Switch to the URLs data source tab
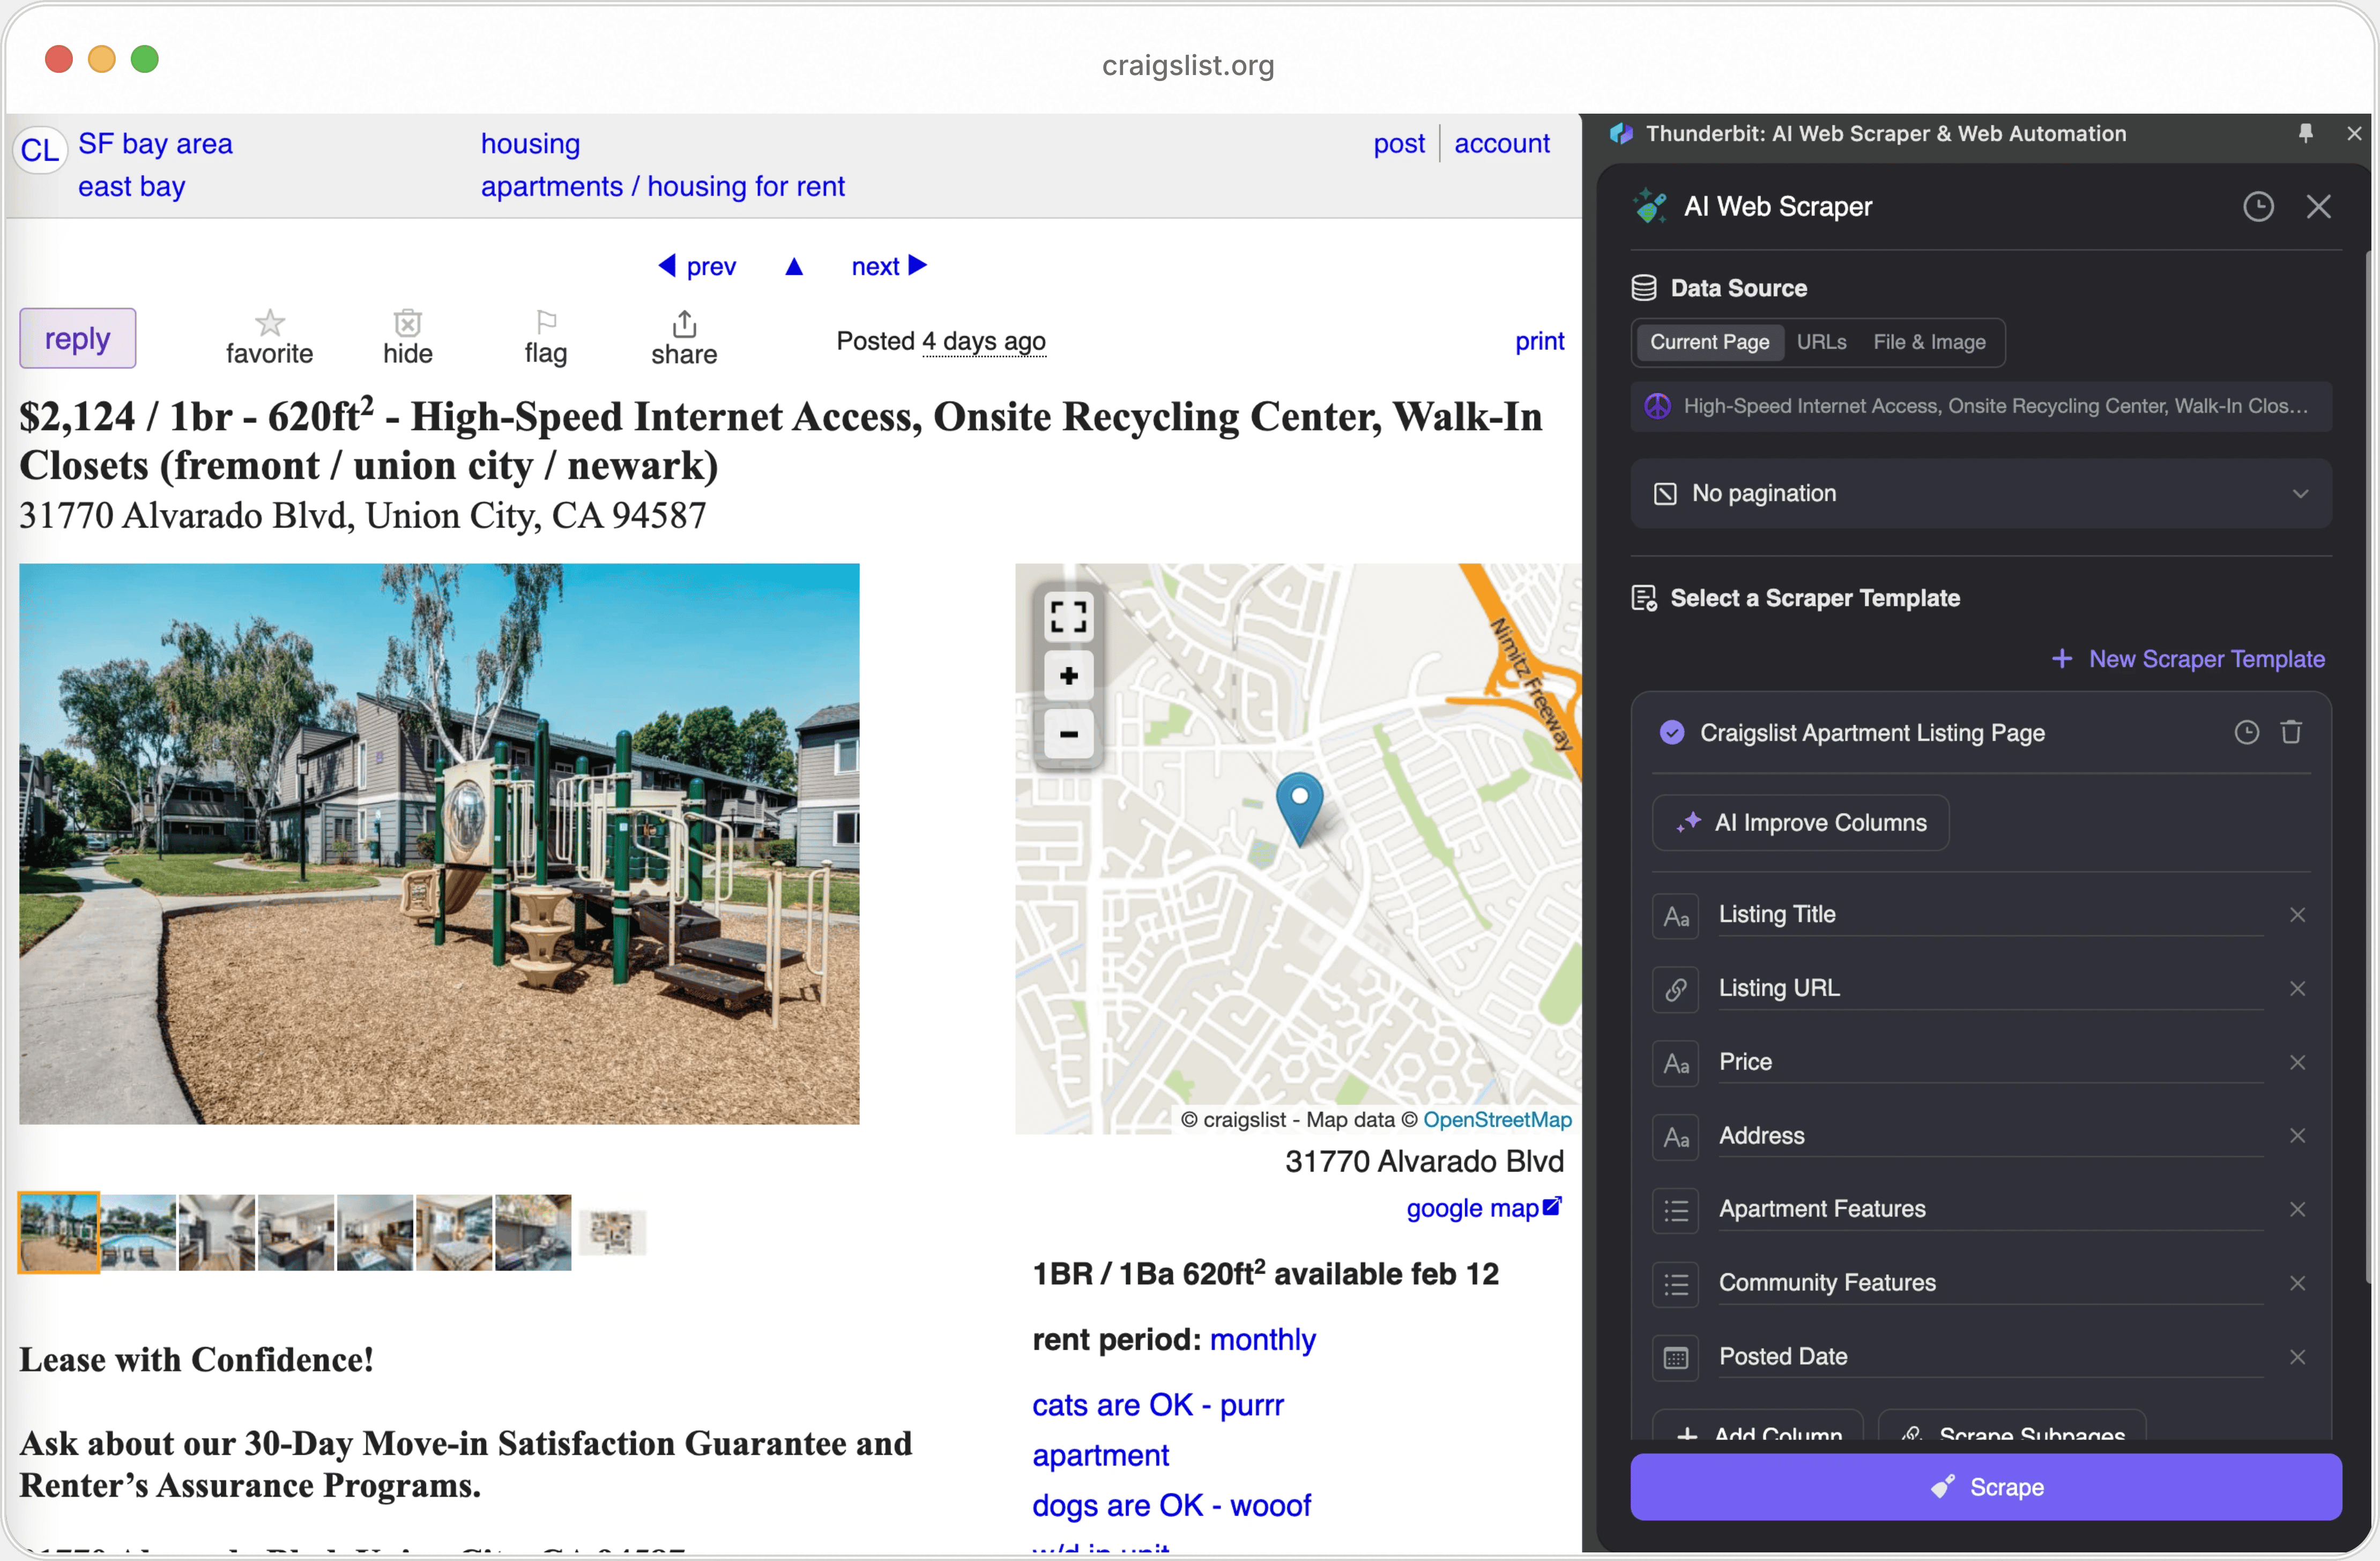This screenshot has width=2380, height=1561. [1821, 342]
